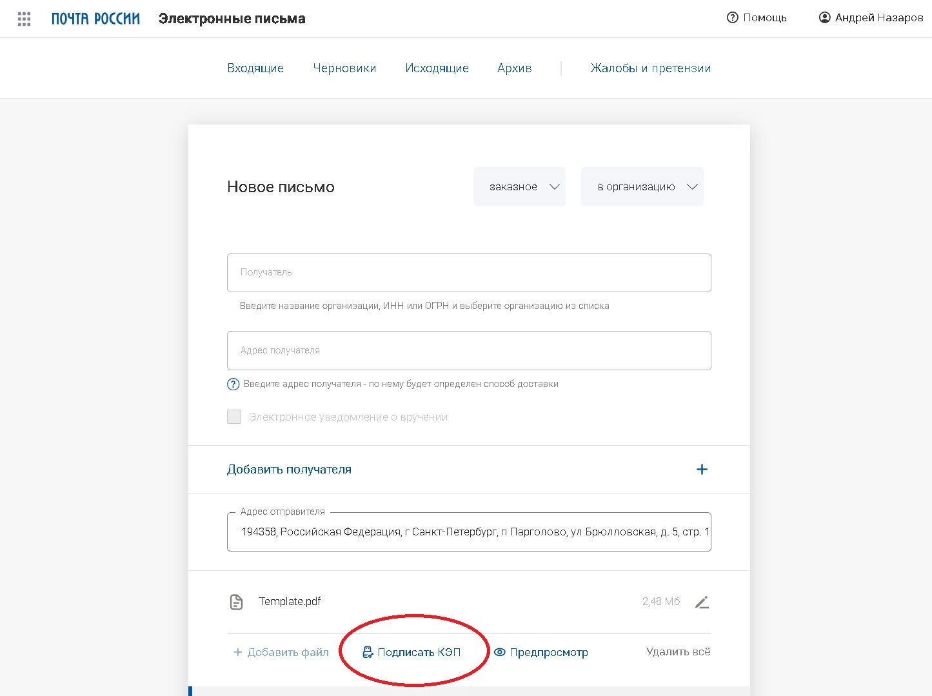The height and width of the screenshot is (696, 932).
Task: Click the Почта России logo
Action: (95, 19)
